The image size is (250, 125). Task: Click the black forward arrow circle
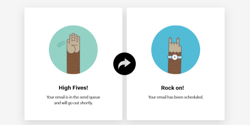pos(124,64)
